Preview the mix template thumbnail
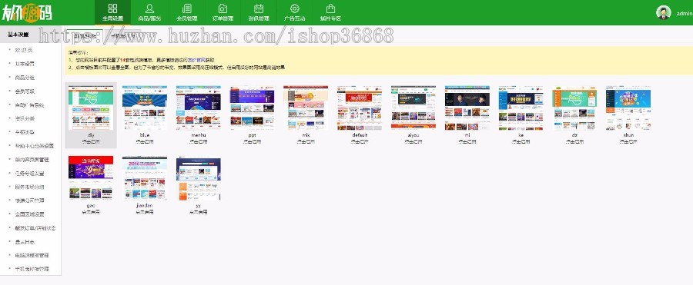The height and width of the screenshot is (285, 693). click(306, 108)
